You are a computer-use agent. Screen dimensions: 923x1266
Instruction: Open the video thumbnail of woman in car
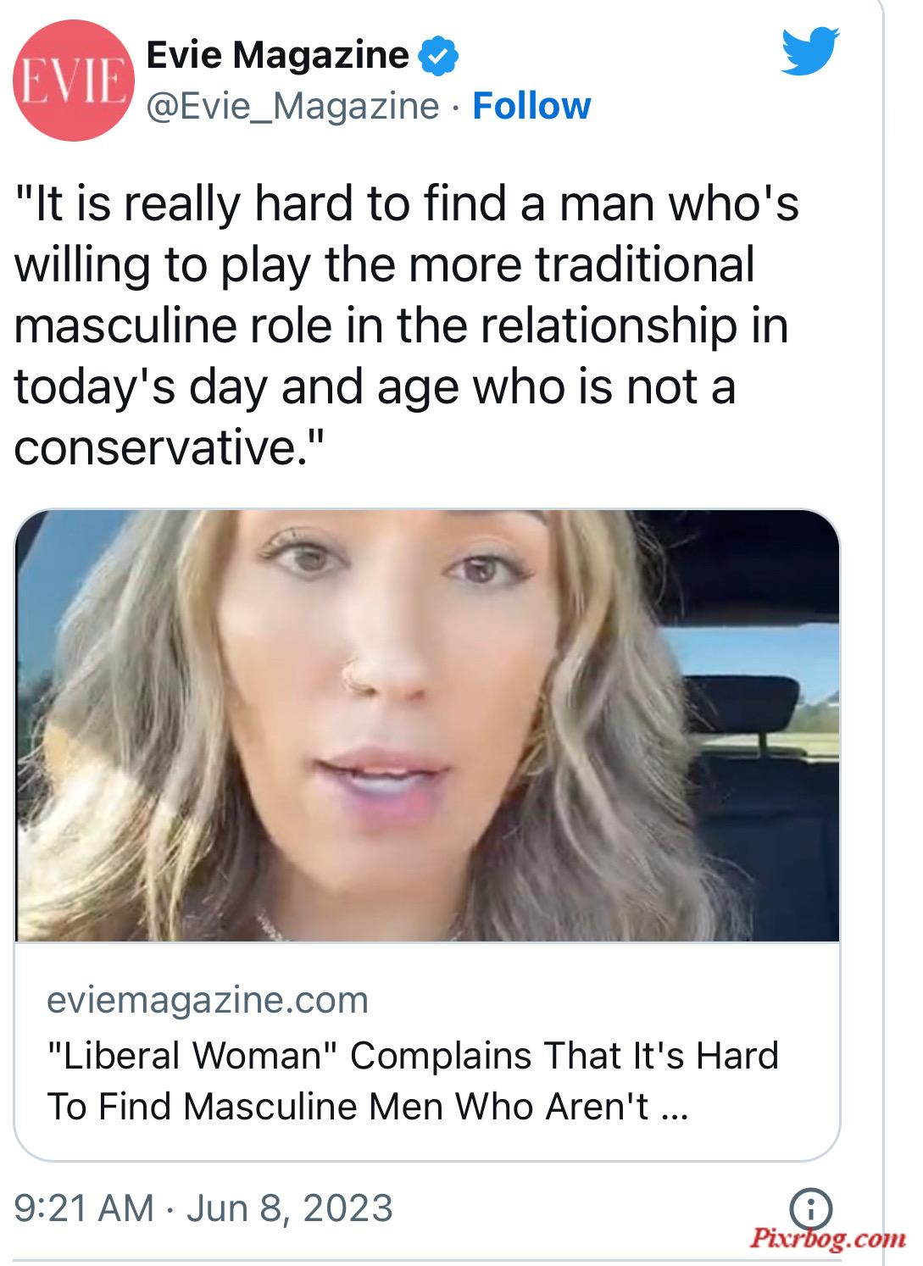tap(427, 725)
